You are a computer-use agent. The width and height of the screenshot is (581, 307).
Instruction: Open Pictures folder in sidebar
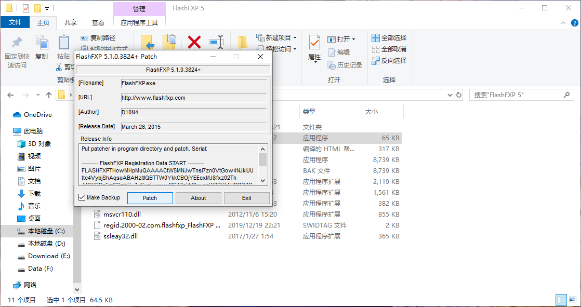tap(29, 169)
